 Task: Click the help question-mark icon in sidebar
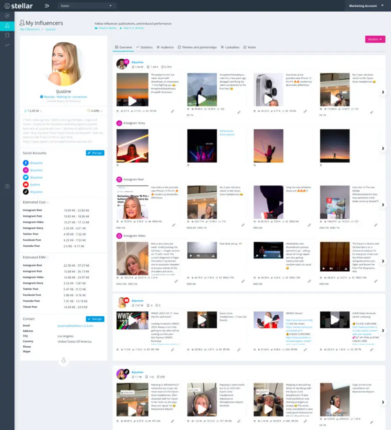click(x=7, y=186)
